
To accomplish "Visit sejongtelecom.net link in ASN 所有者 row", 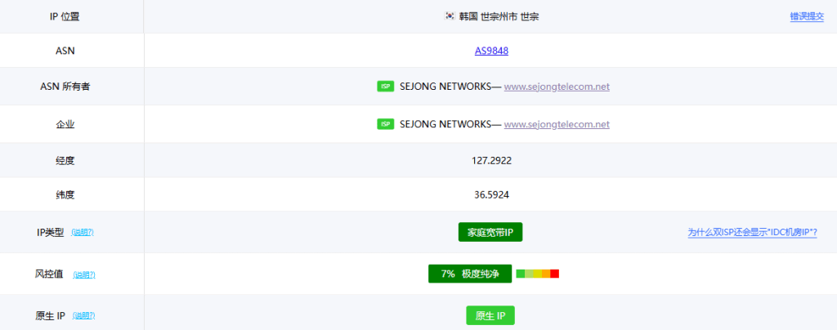I will (x=557, y=87).
